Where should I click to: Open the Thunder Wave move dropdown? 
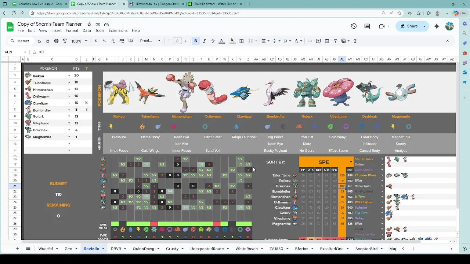(382, 175)
